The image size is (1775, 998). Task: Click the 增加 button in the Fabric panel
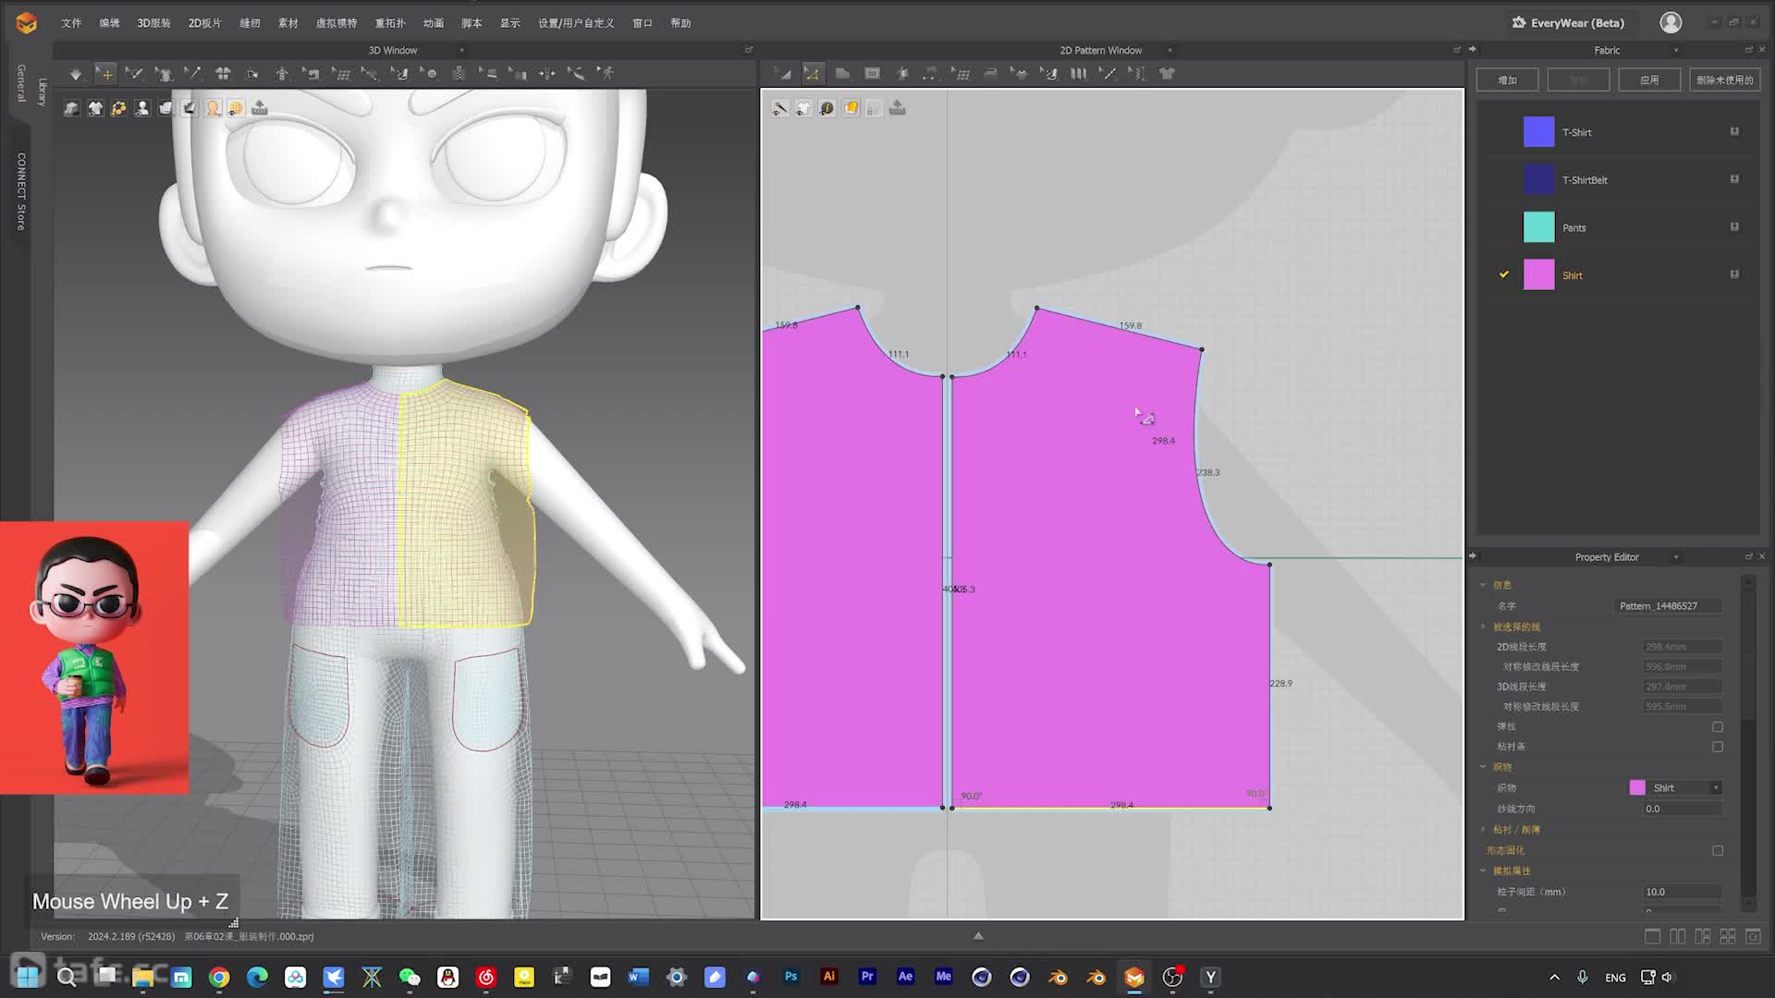tap(1508, 80)
